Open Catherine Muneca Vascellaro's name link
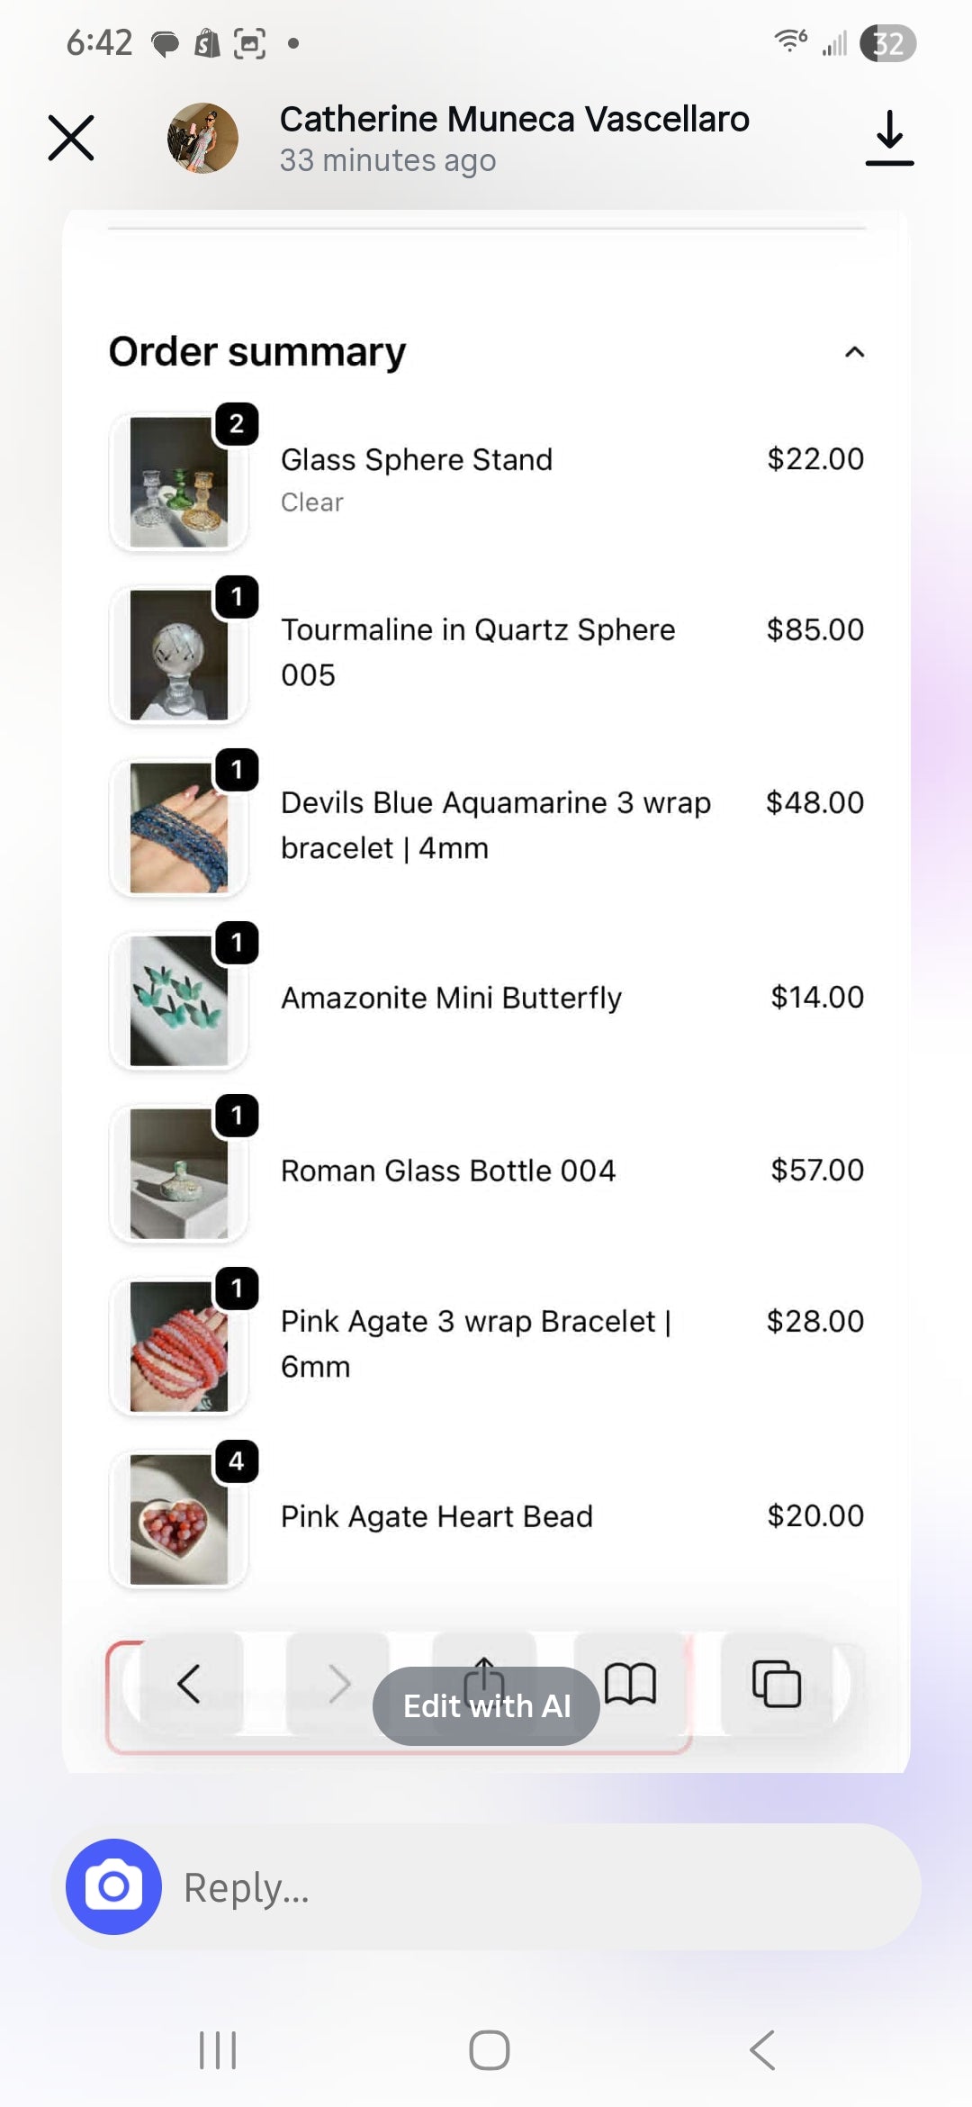 pyautogui.click(x=514, y=120)
